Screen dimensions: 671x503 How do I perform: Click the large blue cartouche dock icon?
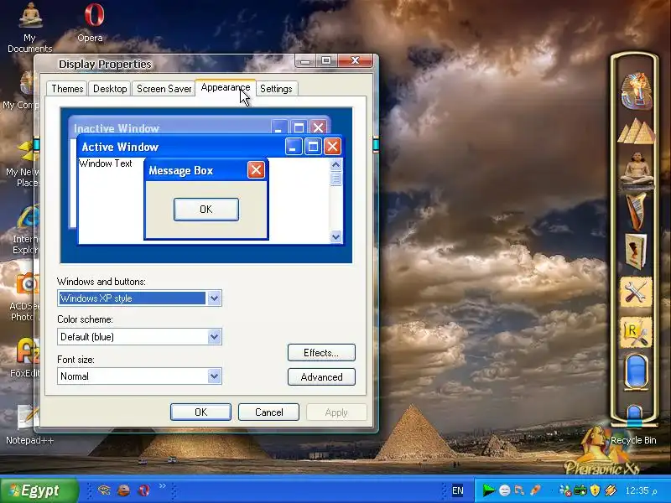(636, 371)
